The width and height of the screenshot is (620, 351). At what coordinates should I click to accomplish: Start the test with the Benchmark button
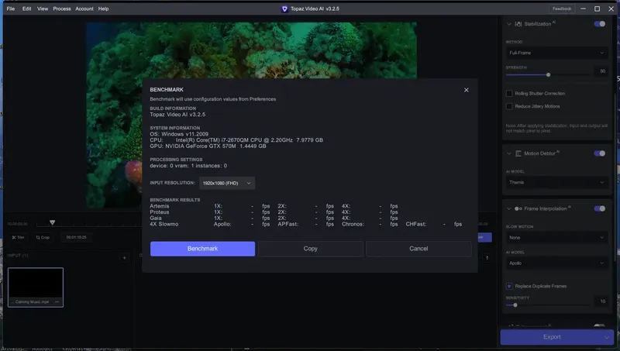202,249
